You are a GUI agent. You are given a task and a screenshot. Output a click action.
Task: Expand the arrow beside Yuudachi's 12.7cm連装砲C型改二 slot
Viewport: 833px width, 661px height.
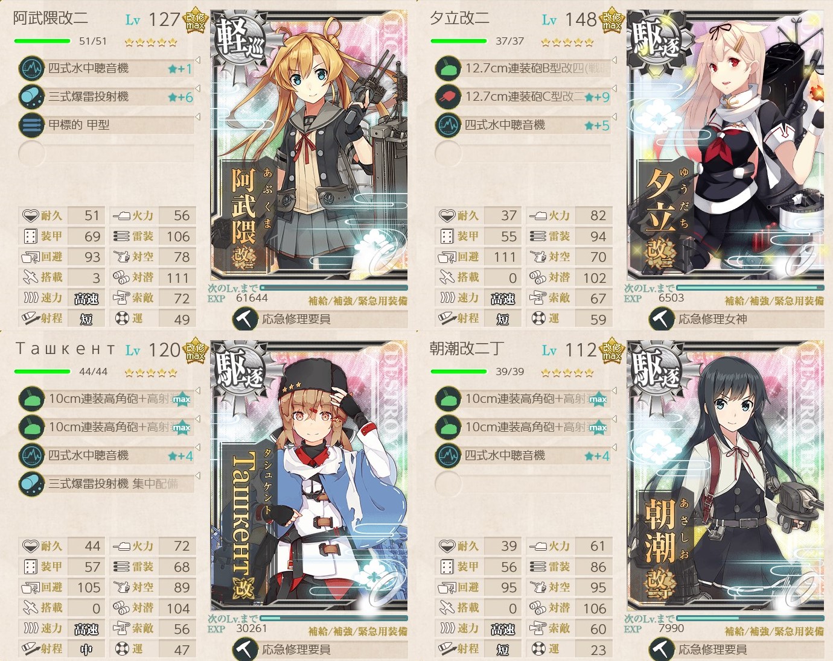click(613, 89)
